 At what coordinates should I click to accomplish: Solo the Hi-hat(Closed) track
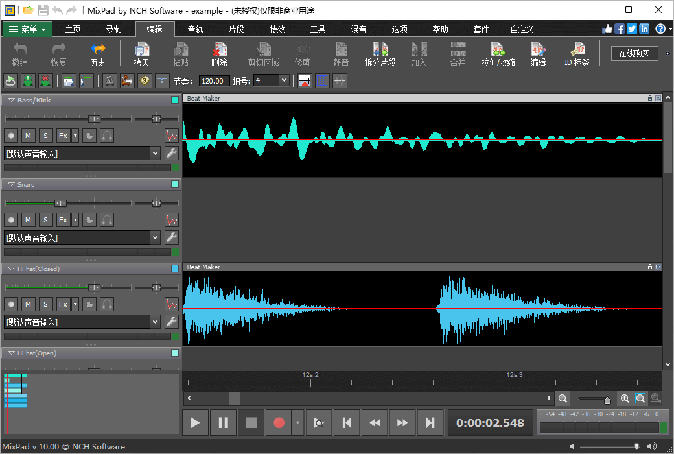click(45, 304)
